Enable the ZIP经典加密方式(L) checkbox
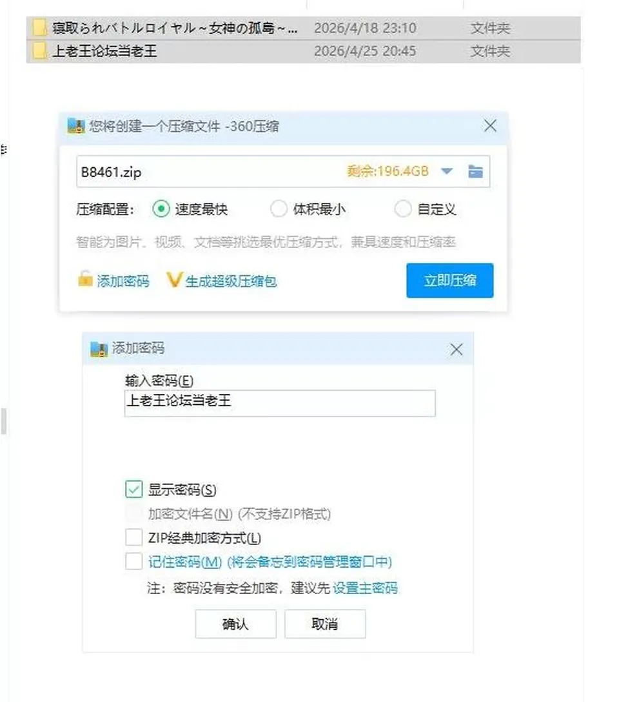The width and height of the screenshot is (619, 702). click(x=133, y=537)
